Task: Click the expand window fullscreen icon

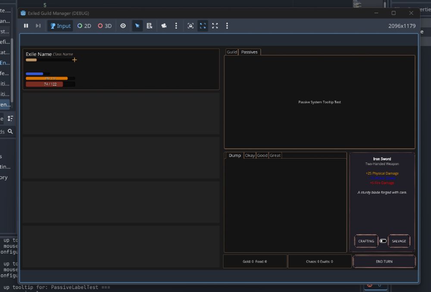Action: tap(215, 25)
